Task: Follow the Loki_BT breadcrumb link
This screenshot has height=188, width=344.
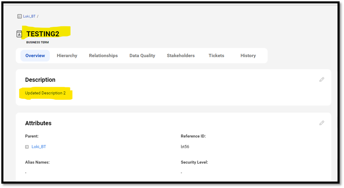Action: 29,16
